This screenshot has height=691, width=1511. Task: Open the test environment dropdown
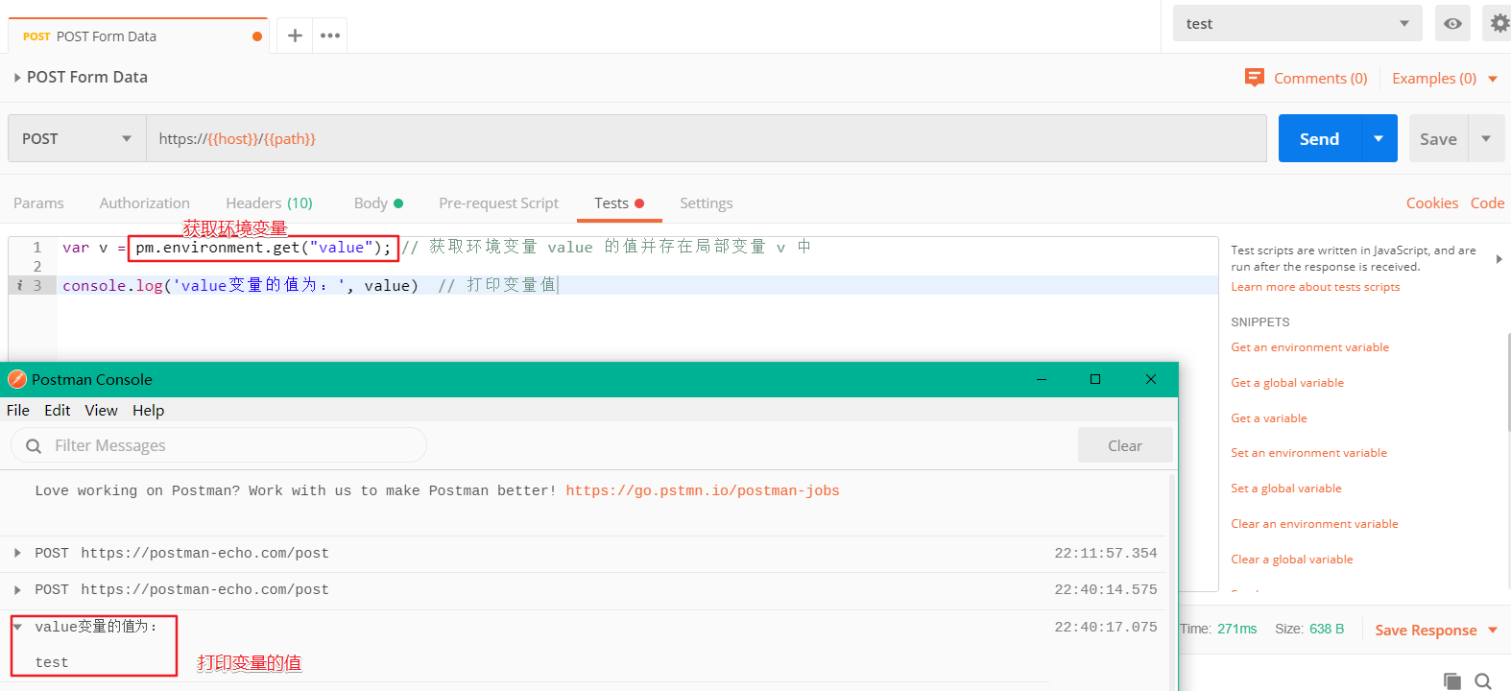pos(1297,23)
